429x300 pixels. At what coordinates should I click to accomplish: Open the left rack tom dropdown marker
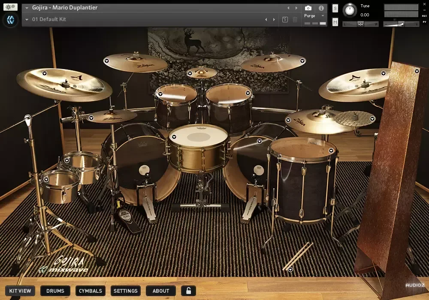click(x=160, y=94)
